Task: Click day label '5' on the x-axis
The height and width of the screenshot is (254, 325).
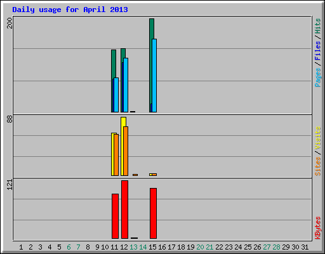Action: [59, 247]
